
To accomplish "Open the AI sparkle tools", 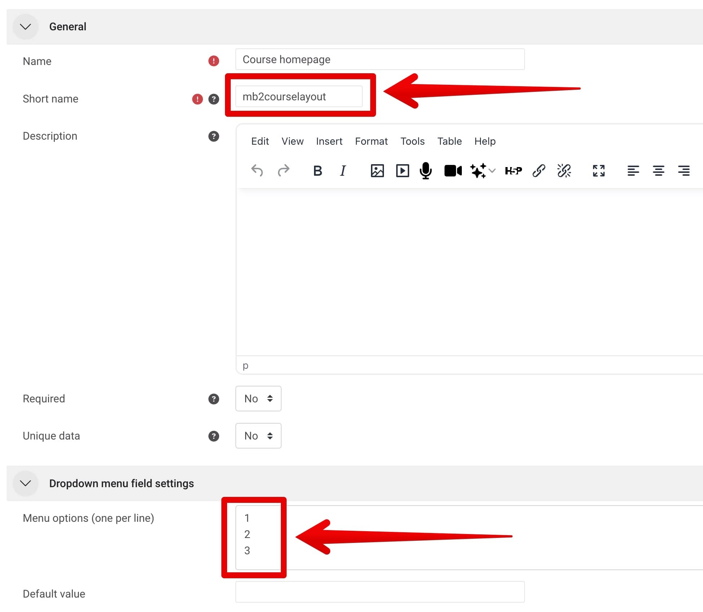I will (x=478, y=171).
